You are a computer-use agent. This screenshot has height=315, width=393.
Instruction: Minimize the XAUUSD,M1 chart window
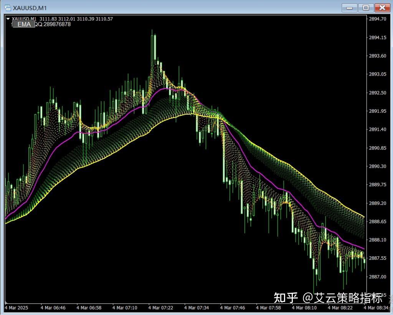pyautogui.click(x=349, y=8)
